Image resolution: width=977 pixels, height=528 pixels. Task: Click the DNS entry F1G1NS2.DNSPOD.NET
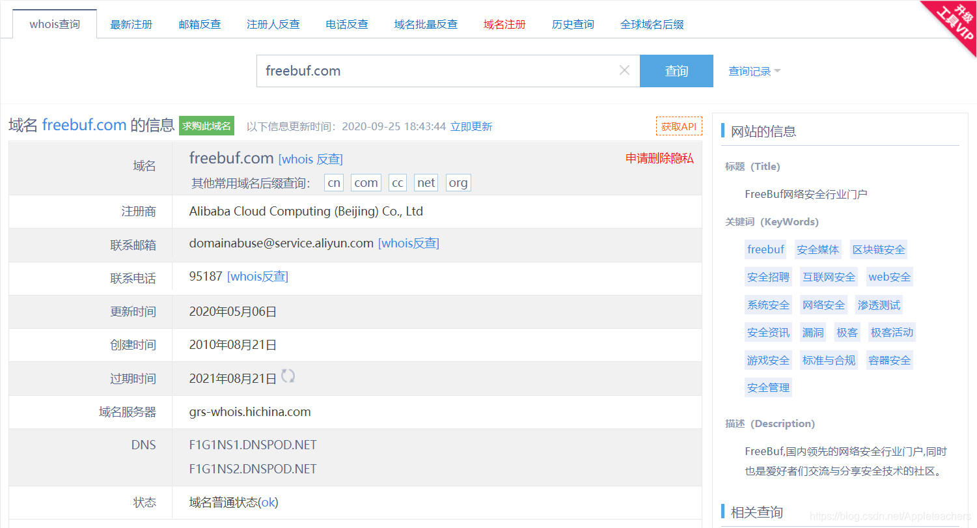coord(253,469)
